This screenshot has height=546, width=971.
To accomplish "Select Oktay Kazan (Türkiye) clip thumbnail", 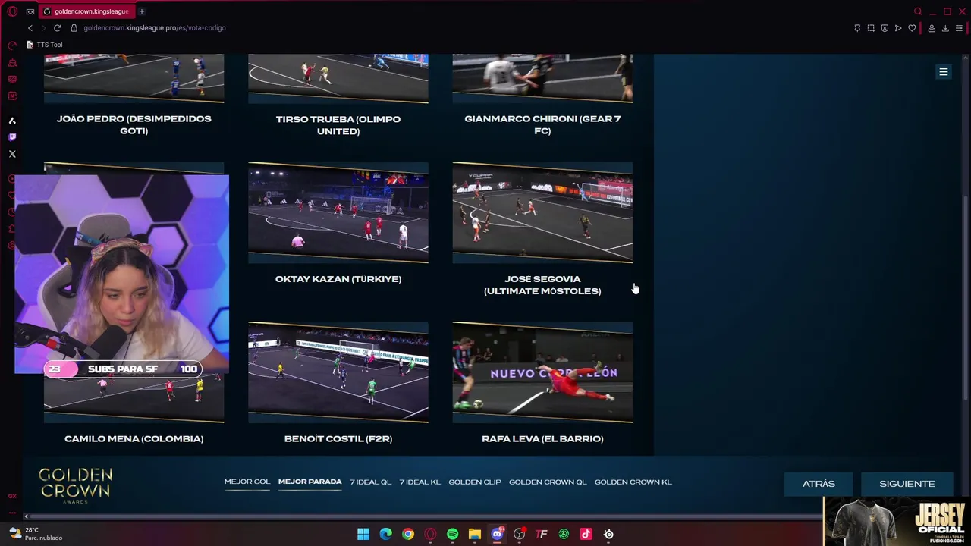I will click(x=338, y=213).
